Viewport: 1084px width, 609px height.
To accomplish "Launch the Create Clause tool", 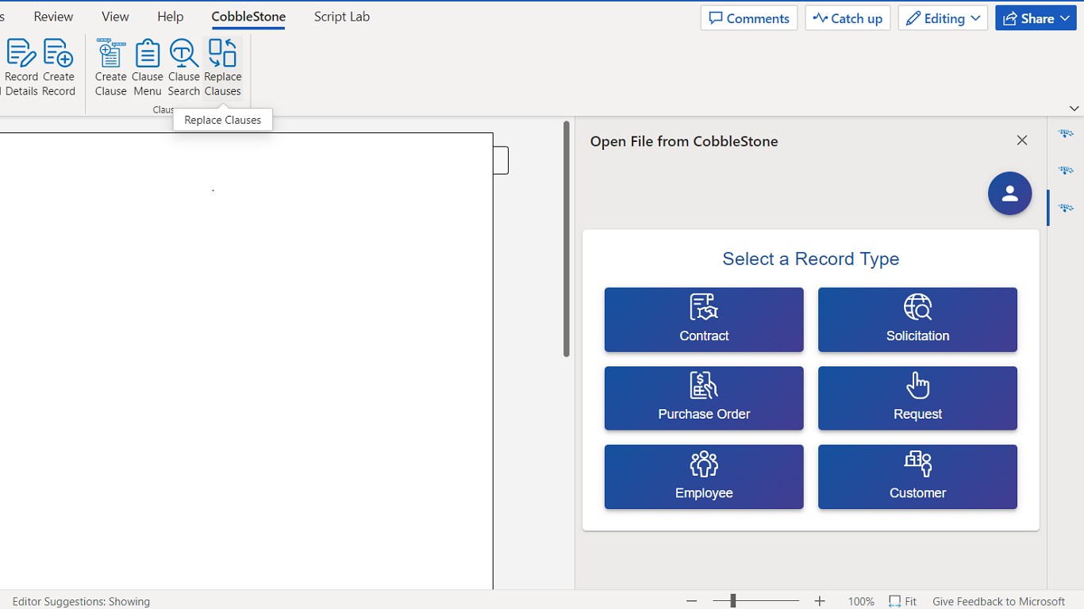I will point(110,68).
